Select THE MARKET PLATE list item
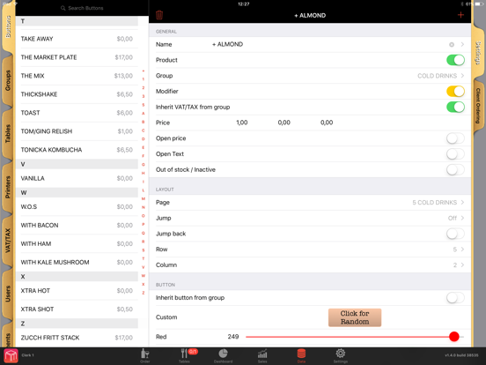Viewport: 486px width, 365px height. [77, 57]
